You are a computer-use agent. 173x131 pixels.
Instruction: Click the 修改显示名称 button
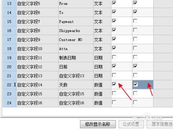point(98,124)
